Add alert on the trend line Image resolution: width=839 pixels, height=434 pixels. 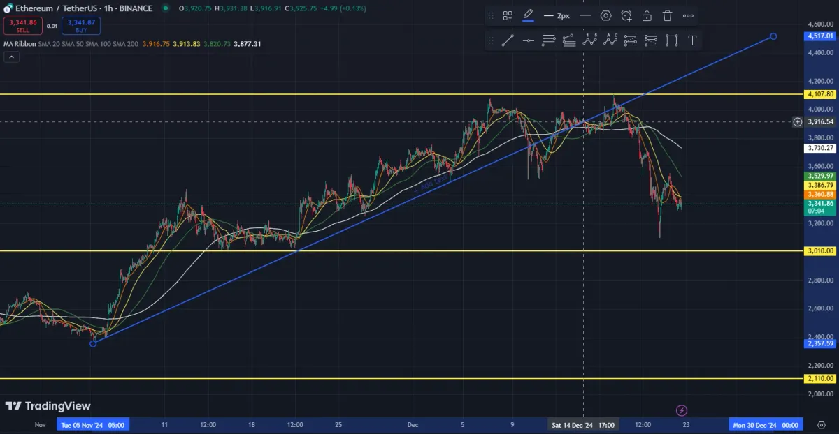tap(626, 15)
